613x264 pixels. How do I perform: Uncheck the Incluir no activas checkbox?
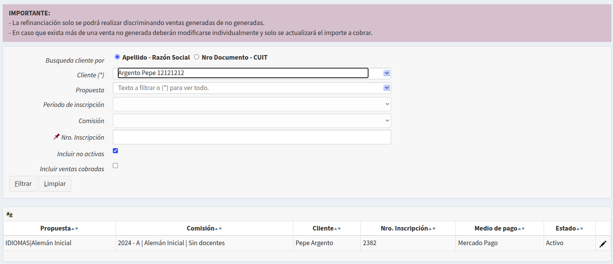click(x=116, y=151)
